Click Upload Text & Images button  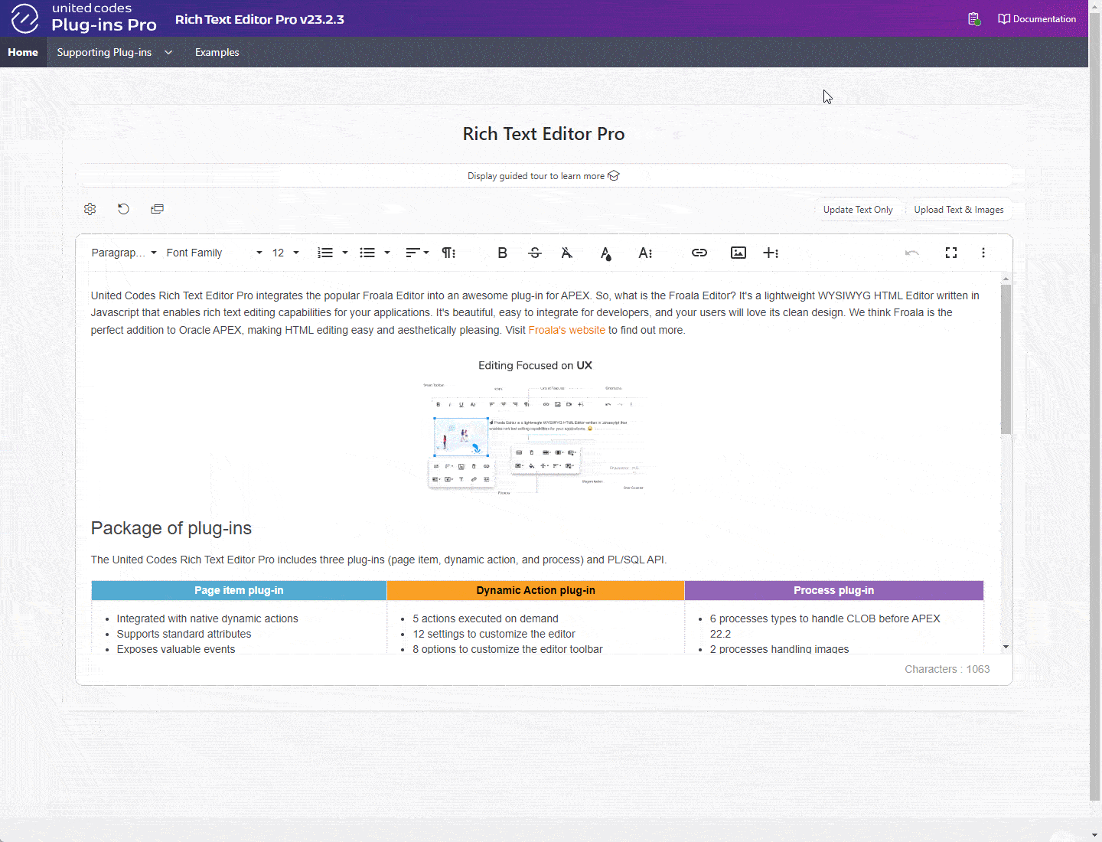pyautogui.click(x=959, y=210)
